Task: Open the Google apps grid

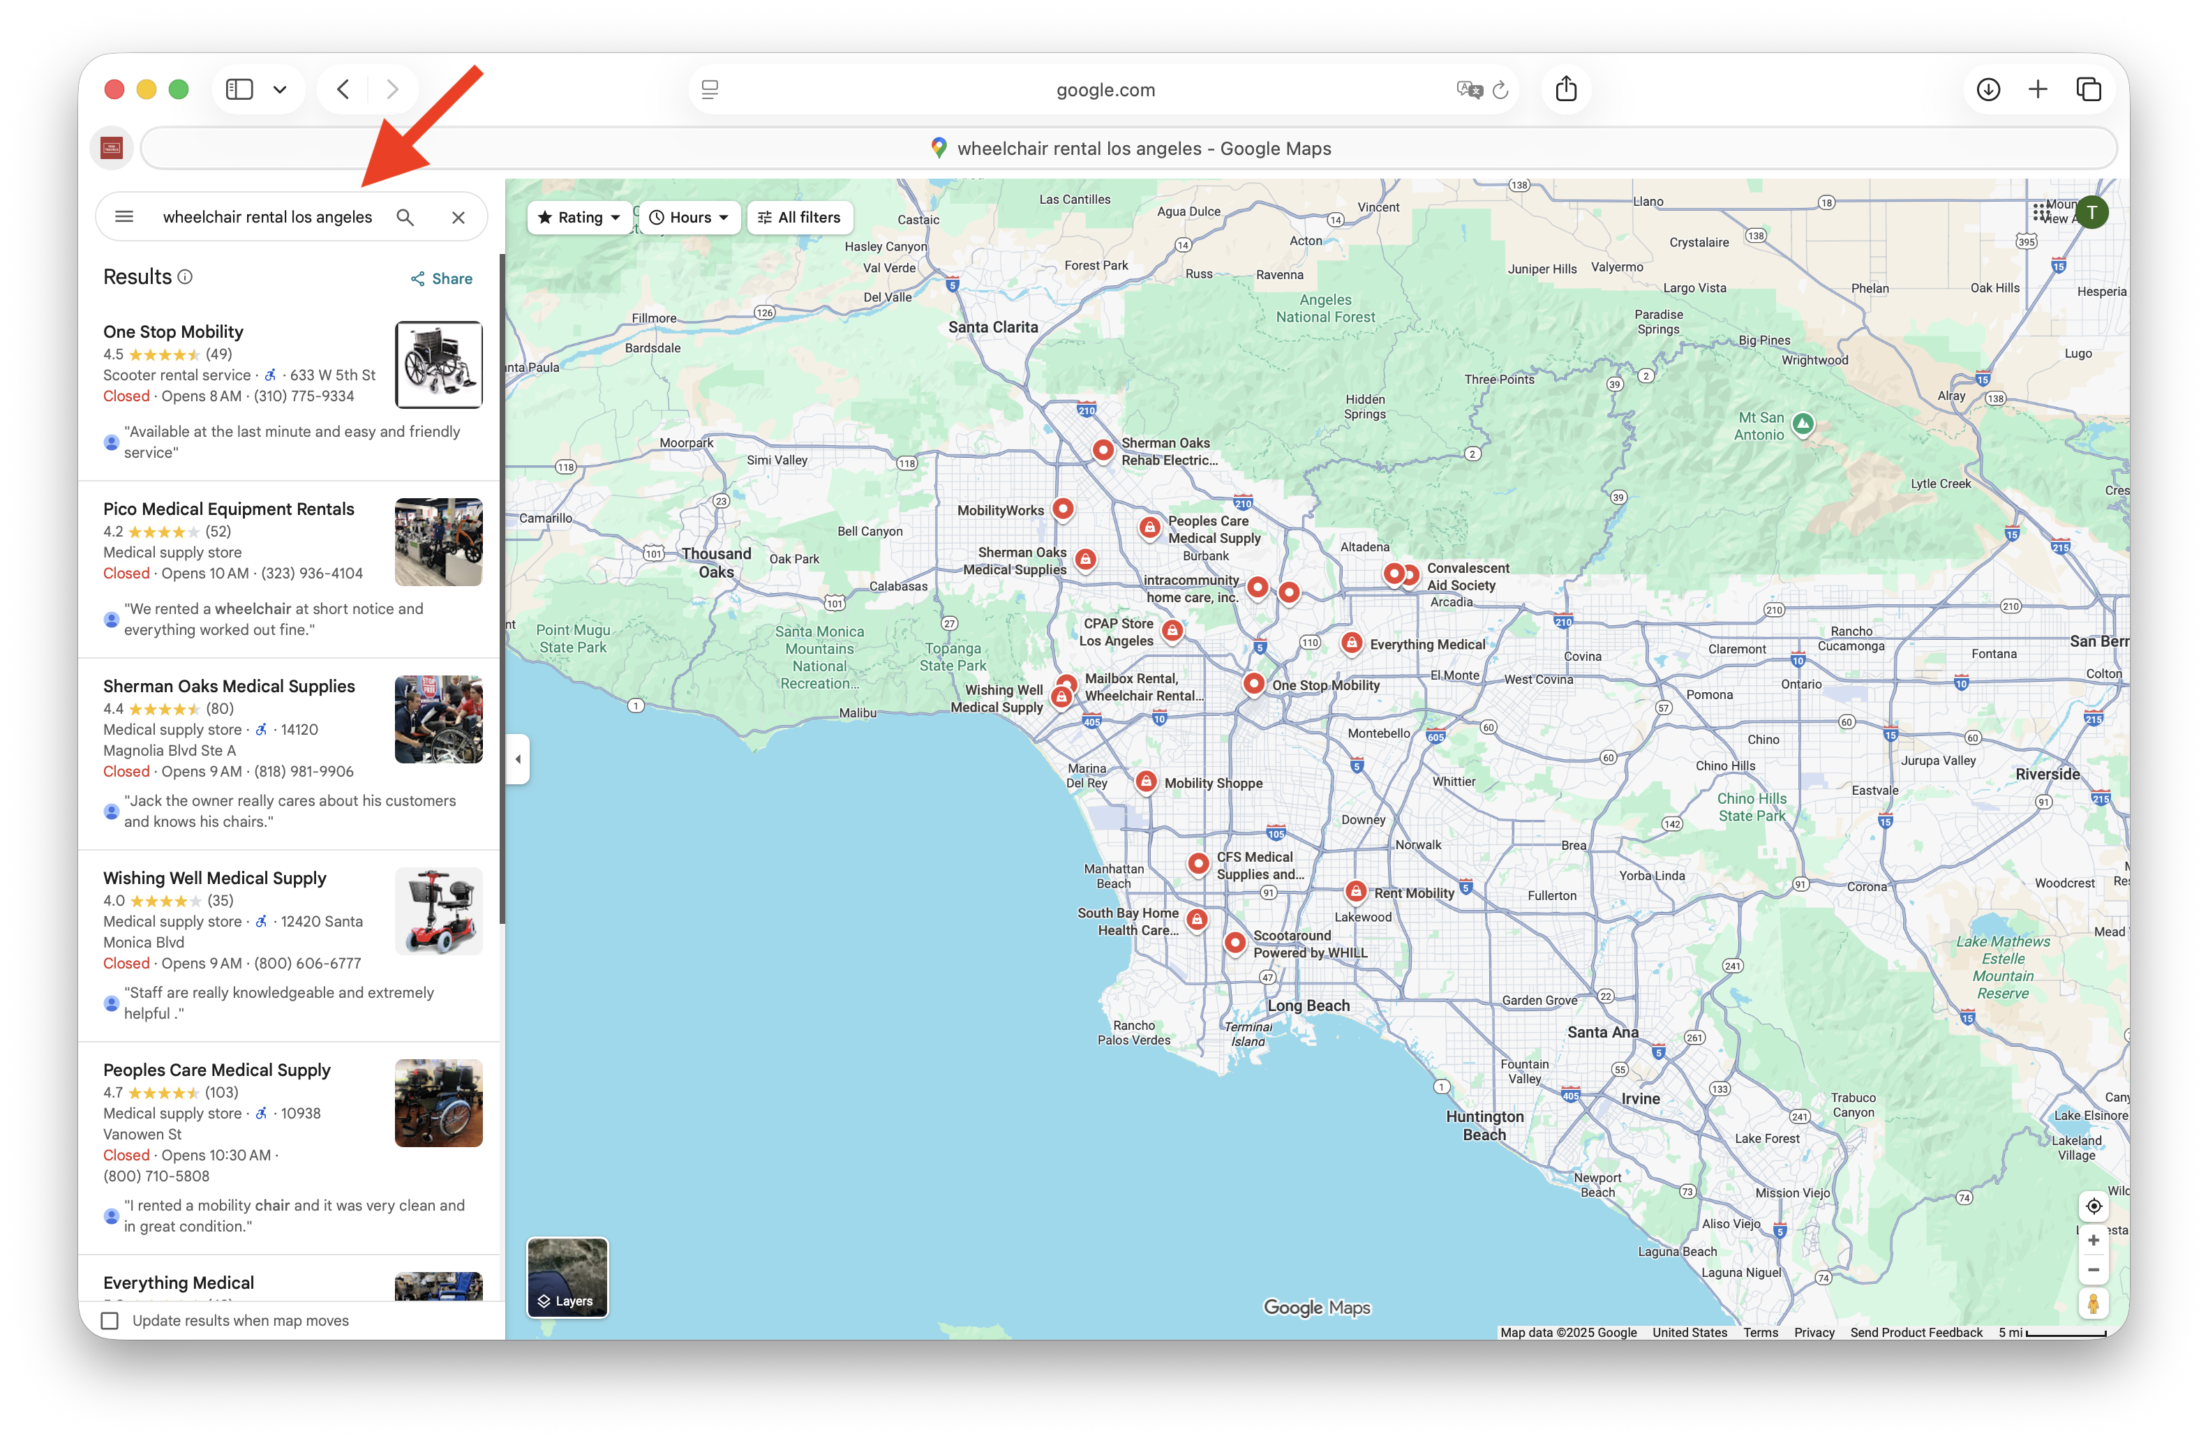Action: click(x=2041, y=212)
